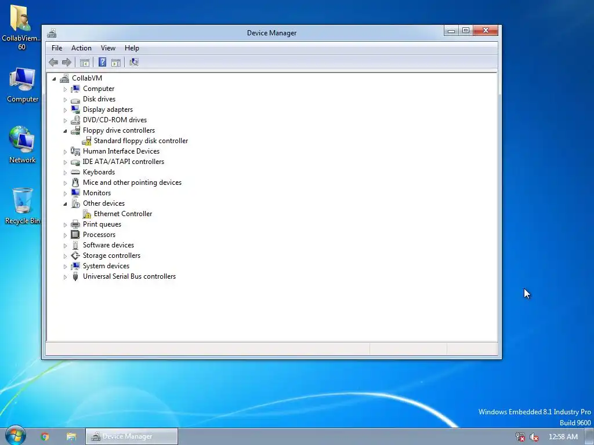Select the CollabVM tree label
This screenshot has width=594, height=445.
87,78
